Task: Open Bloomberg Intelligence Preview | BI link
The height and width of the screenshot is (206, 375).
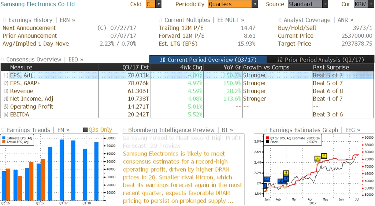Action: [181, 130]
